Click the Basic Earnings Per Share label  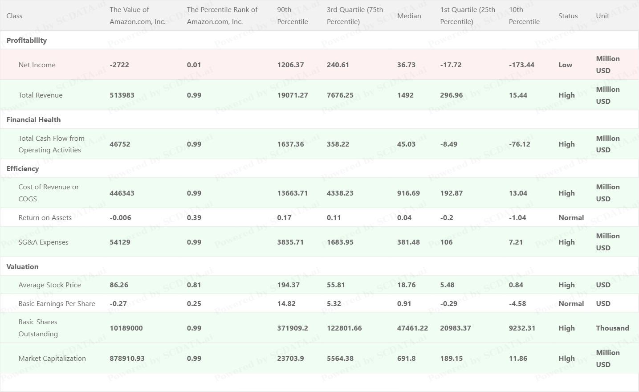click(x=57, y=303)
